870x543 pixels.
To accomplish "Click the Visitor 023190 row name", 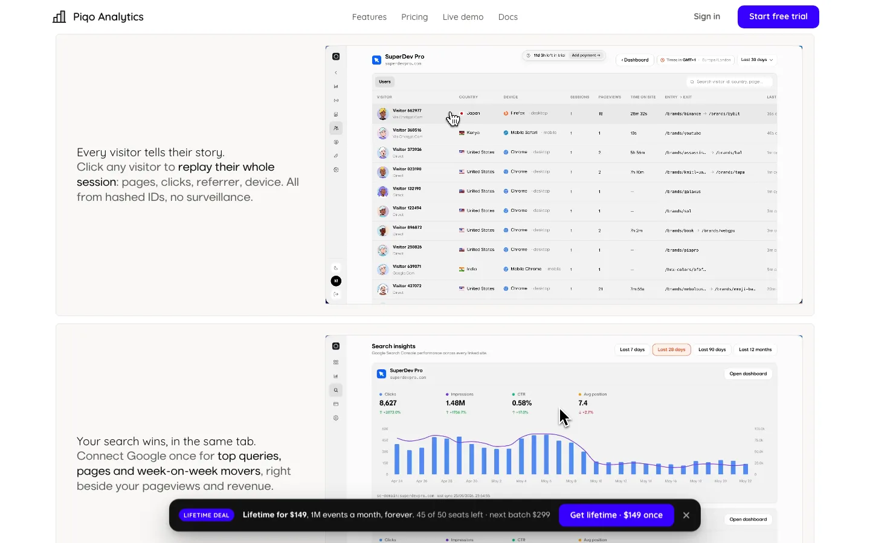I will point(407,169).
